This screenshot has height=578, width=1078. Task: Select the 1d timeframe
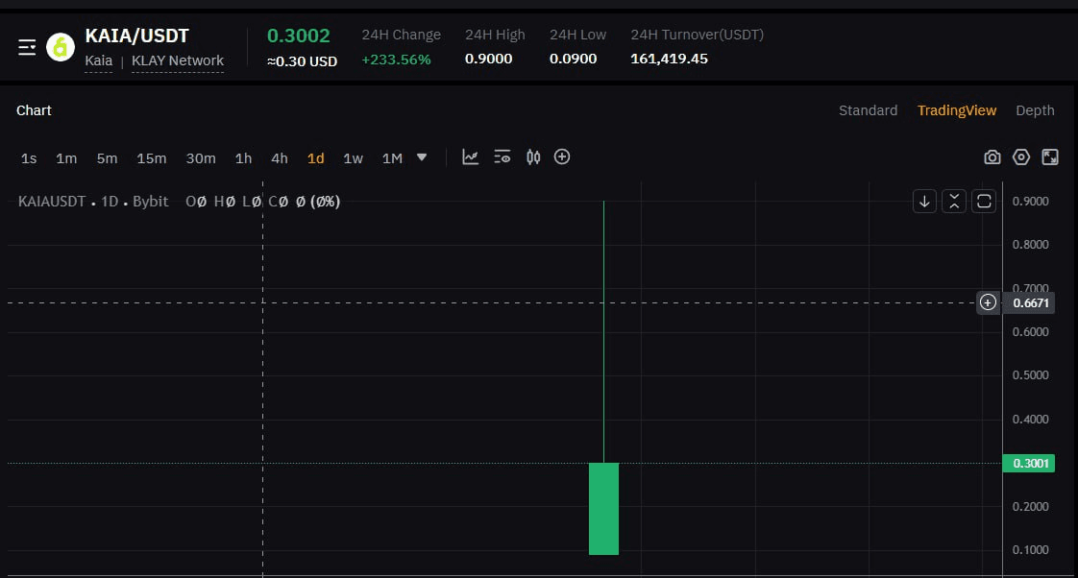click(x=315, y=158)
